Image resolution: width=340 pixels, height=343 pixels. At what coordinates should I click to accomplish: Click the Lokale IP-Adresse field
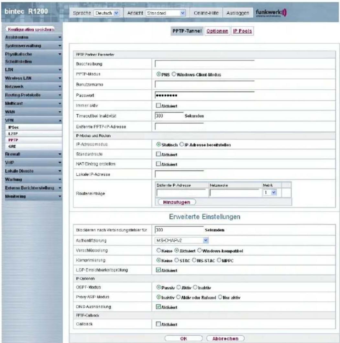179,174
